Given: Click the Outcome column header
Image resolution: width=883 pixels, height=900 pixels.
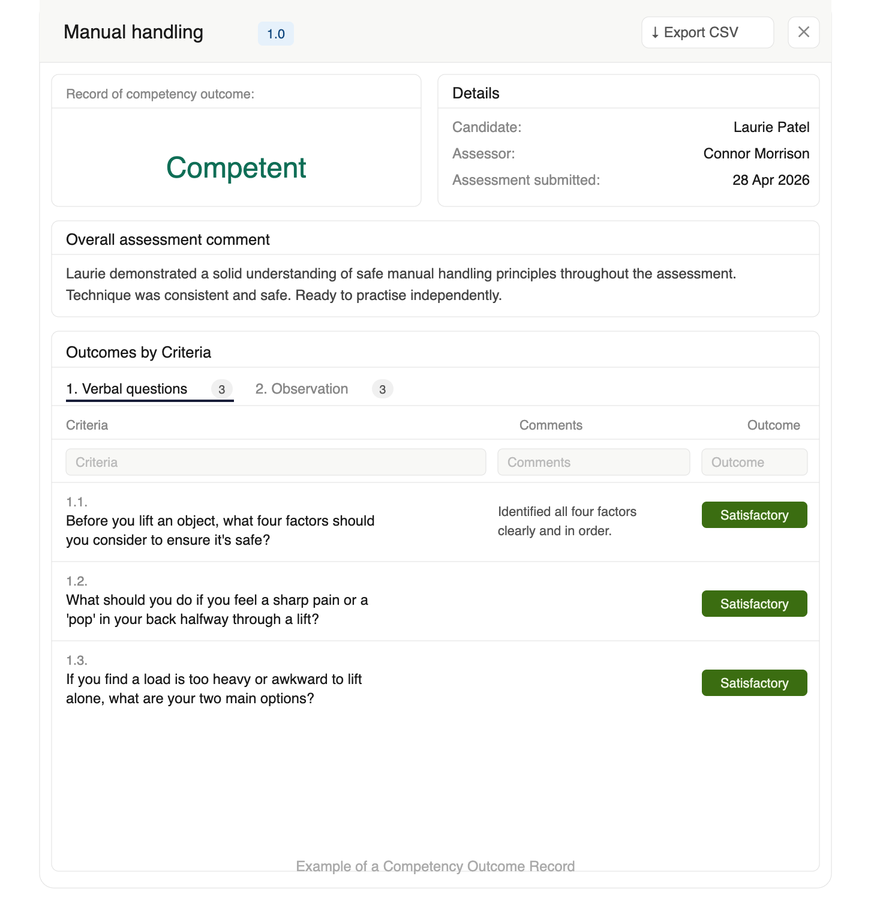Looking at the screenshot, I should click(774, 425).
